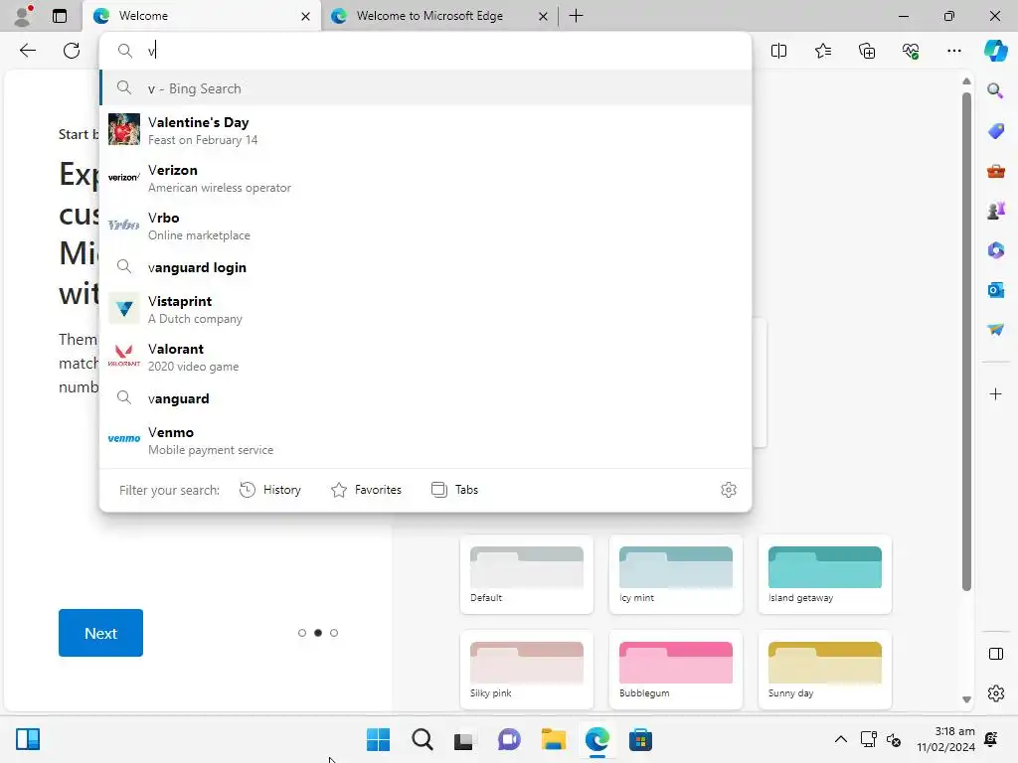This screenshot has width=1018, height=763.
Task: Toggle the sidebar visibility icon
Action: click(x=995, y=654)
